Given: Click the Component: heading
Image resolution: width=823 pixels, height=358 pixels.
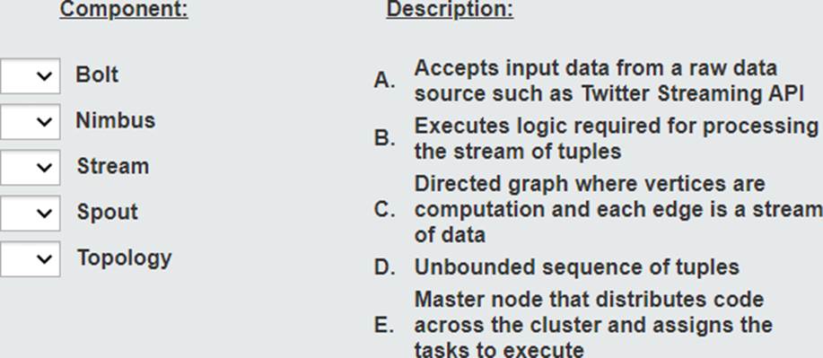Looking at the screenshot, I should click(x=124, y=9).
